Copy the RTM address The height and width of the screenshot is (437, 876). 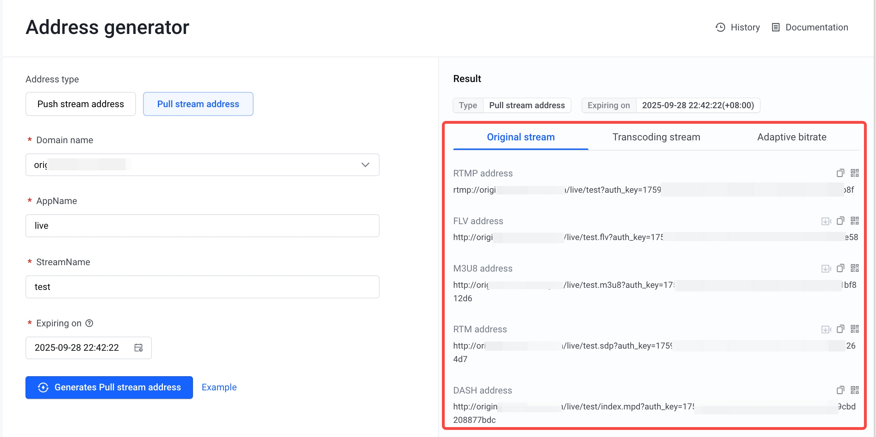click(x=840, y=329)
